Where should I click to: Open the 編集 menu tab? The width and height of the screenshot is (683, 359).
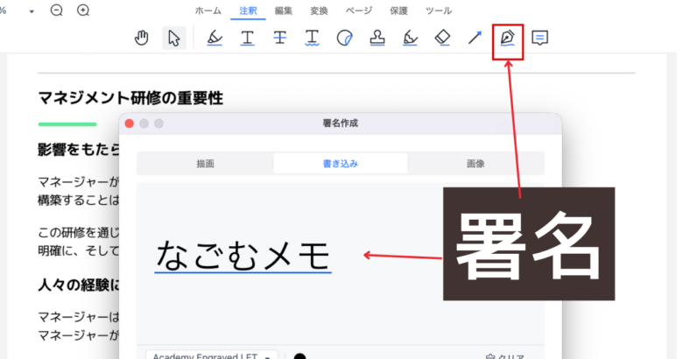pyautogui.click(x=284, y=11)
